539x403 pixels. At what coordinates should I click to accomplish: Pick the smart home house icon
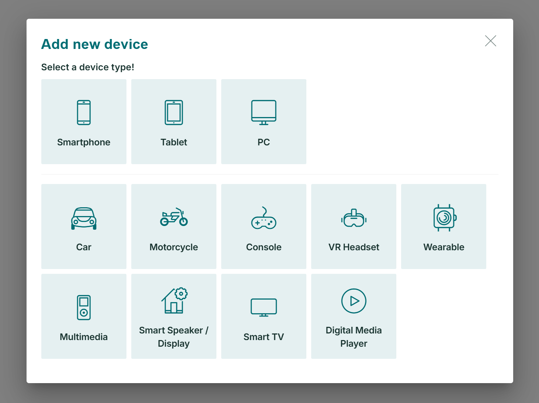click(x=174, y=301)
